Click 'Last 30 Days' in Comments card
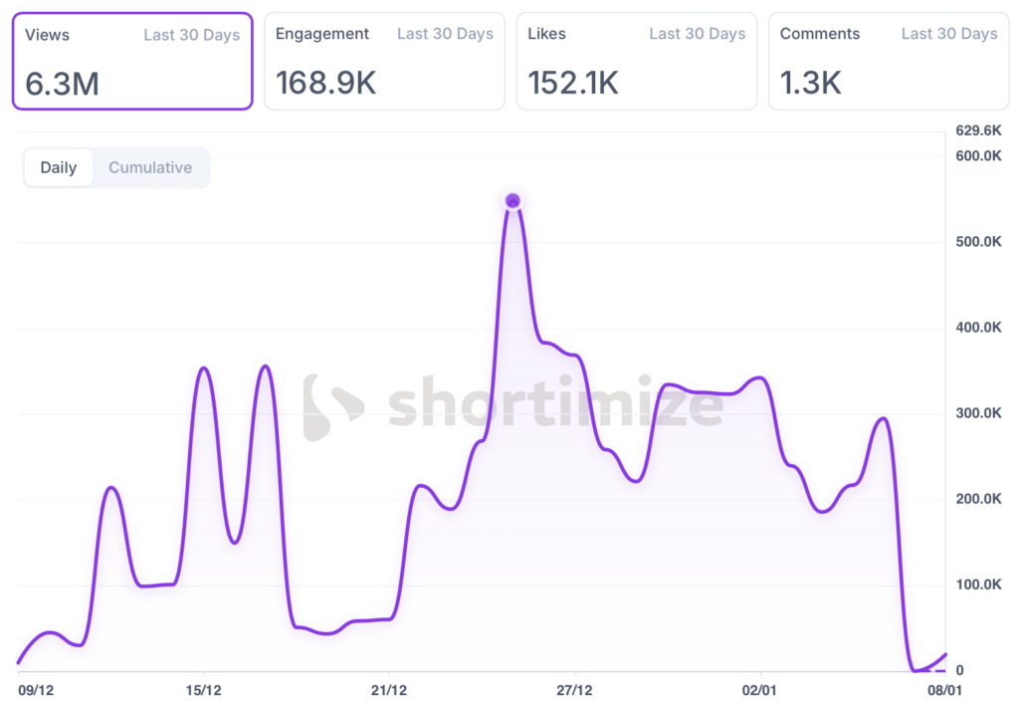Image resolution: width=1019 pixels, height=701 pixels. (x=949, y=34)
